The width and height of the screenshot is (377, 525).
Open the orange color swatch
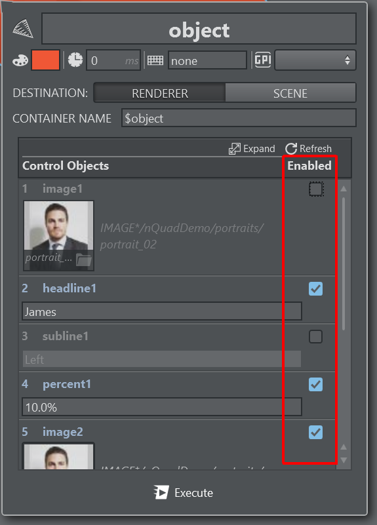[x=45, y=60]
